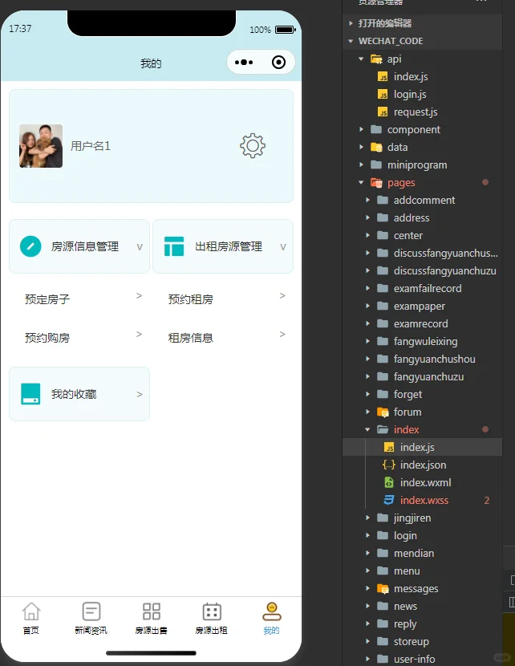515x666 pixels.
Task: Click the braces icon of index.json
Action: click(x=389, y=465)
